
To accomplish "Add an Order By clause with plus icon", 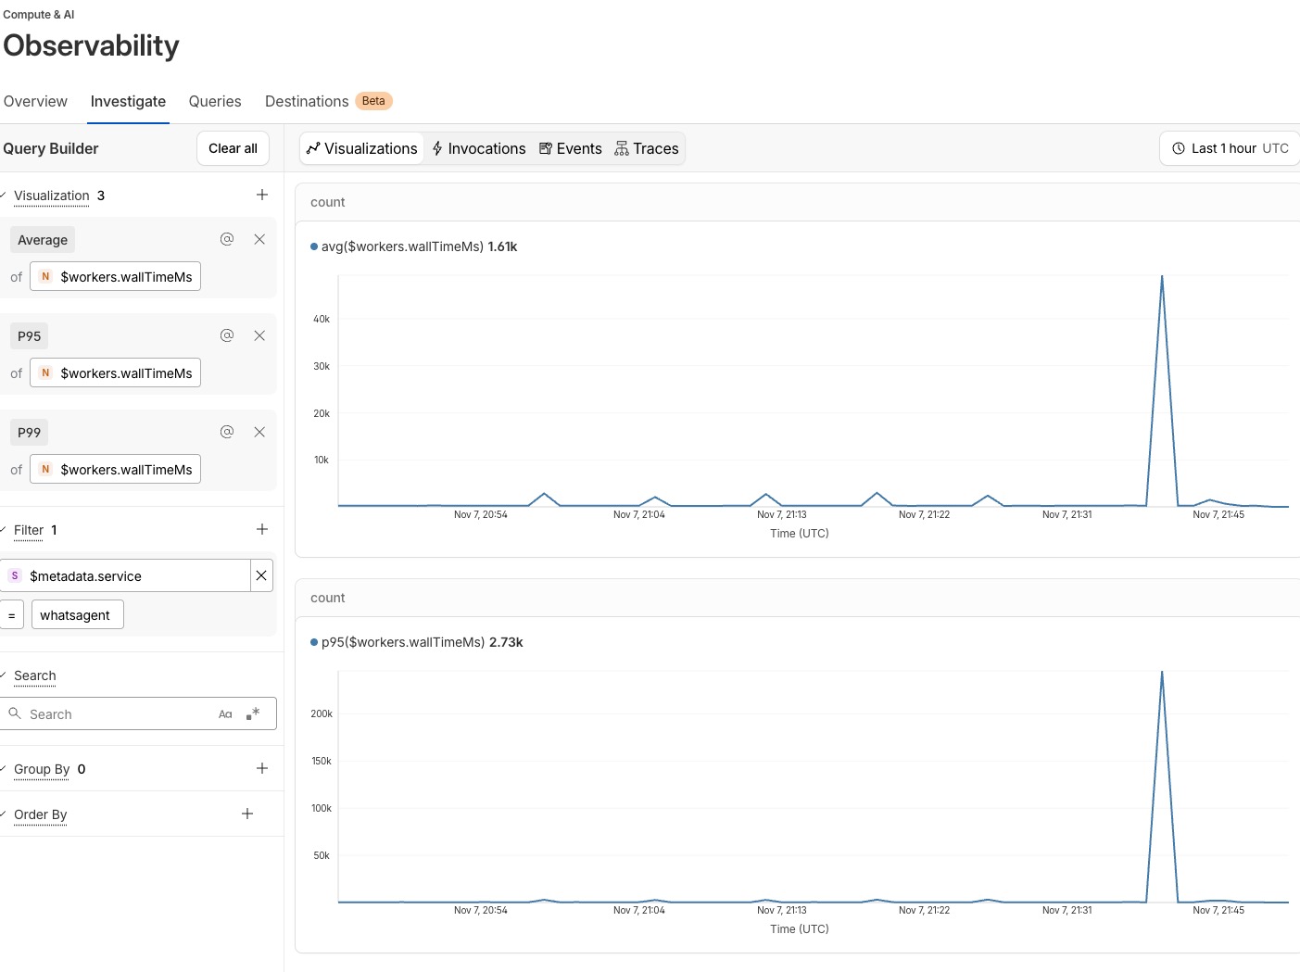I will [x=247, y=814].
